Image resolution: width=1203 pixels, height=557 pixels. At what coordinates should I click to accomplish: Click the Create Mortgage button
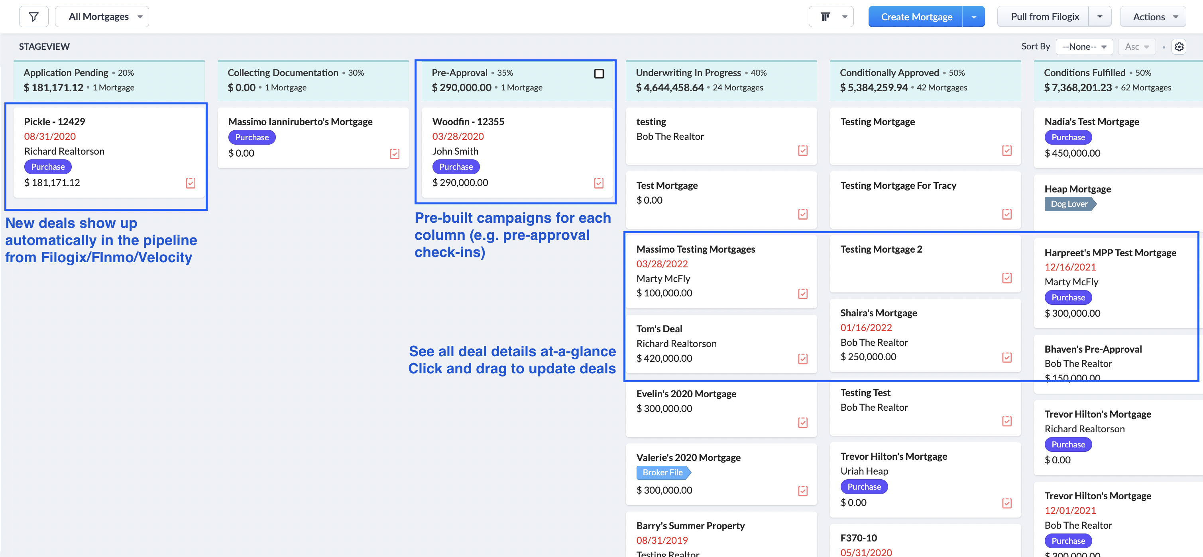tap(917, 16)
